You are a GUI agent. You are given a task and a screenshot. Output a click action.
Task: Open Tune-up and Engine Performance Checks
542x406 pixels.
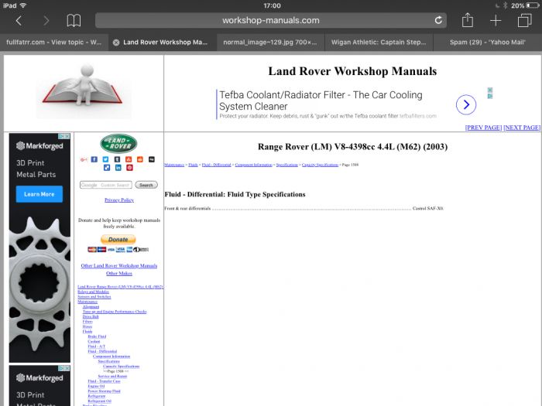point(115,312)
